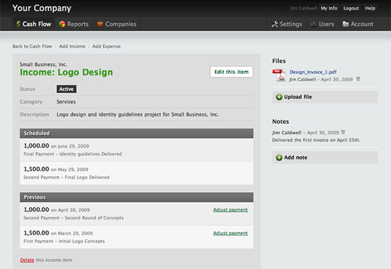Select the 1,500.00 May 29, 2009 payment

tap(137, 174)
